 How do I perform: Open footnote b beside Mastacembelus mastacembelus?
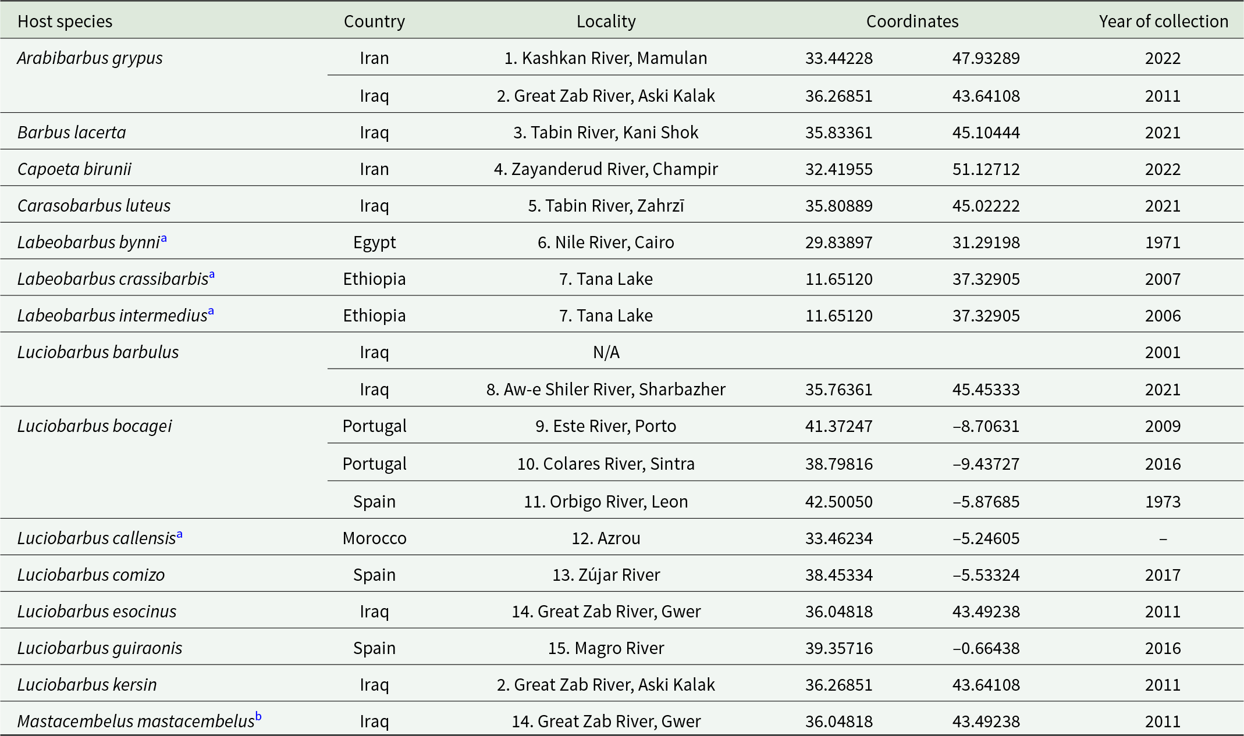click(258, 716)
